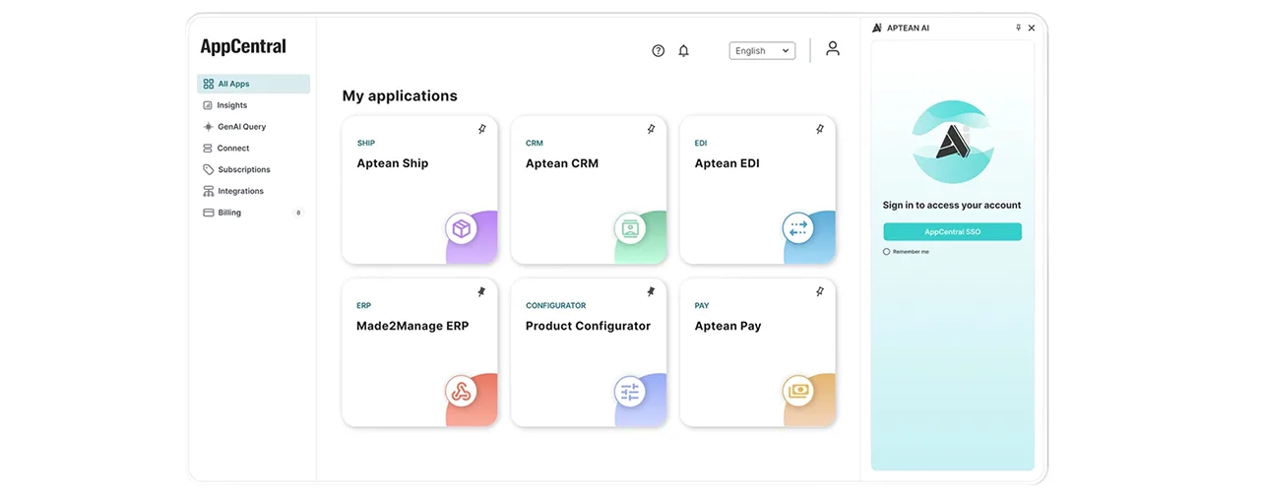Go to All Apps menu item
Screen dimensions: 1265x492
pos(254,84)
